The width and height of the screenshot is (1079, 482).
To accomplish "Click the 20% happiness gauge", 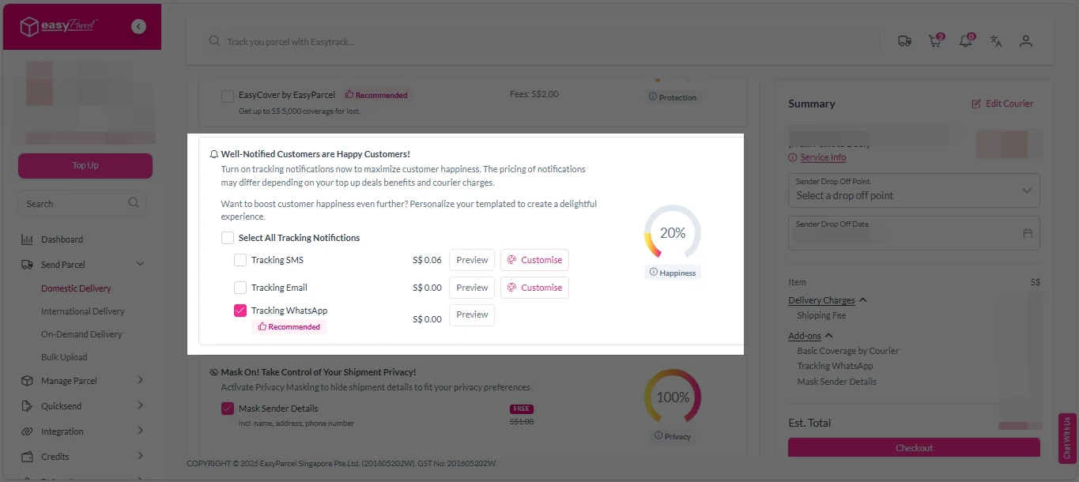I will [673, 233].
